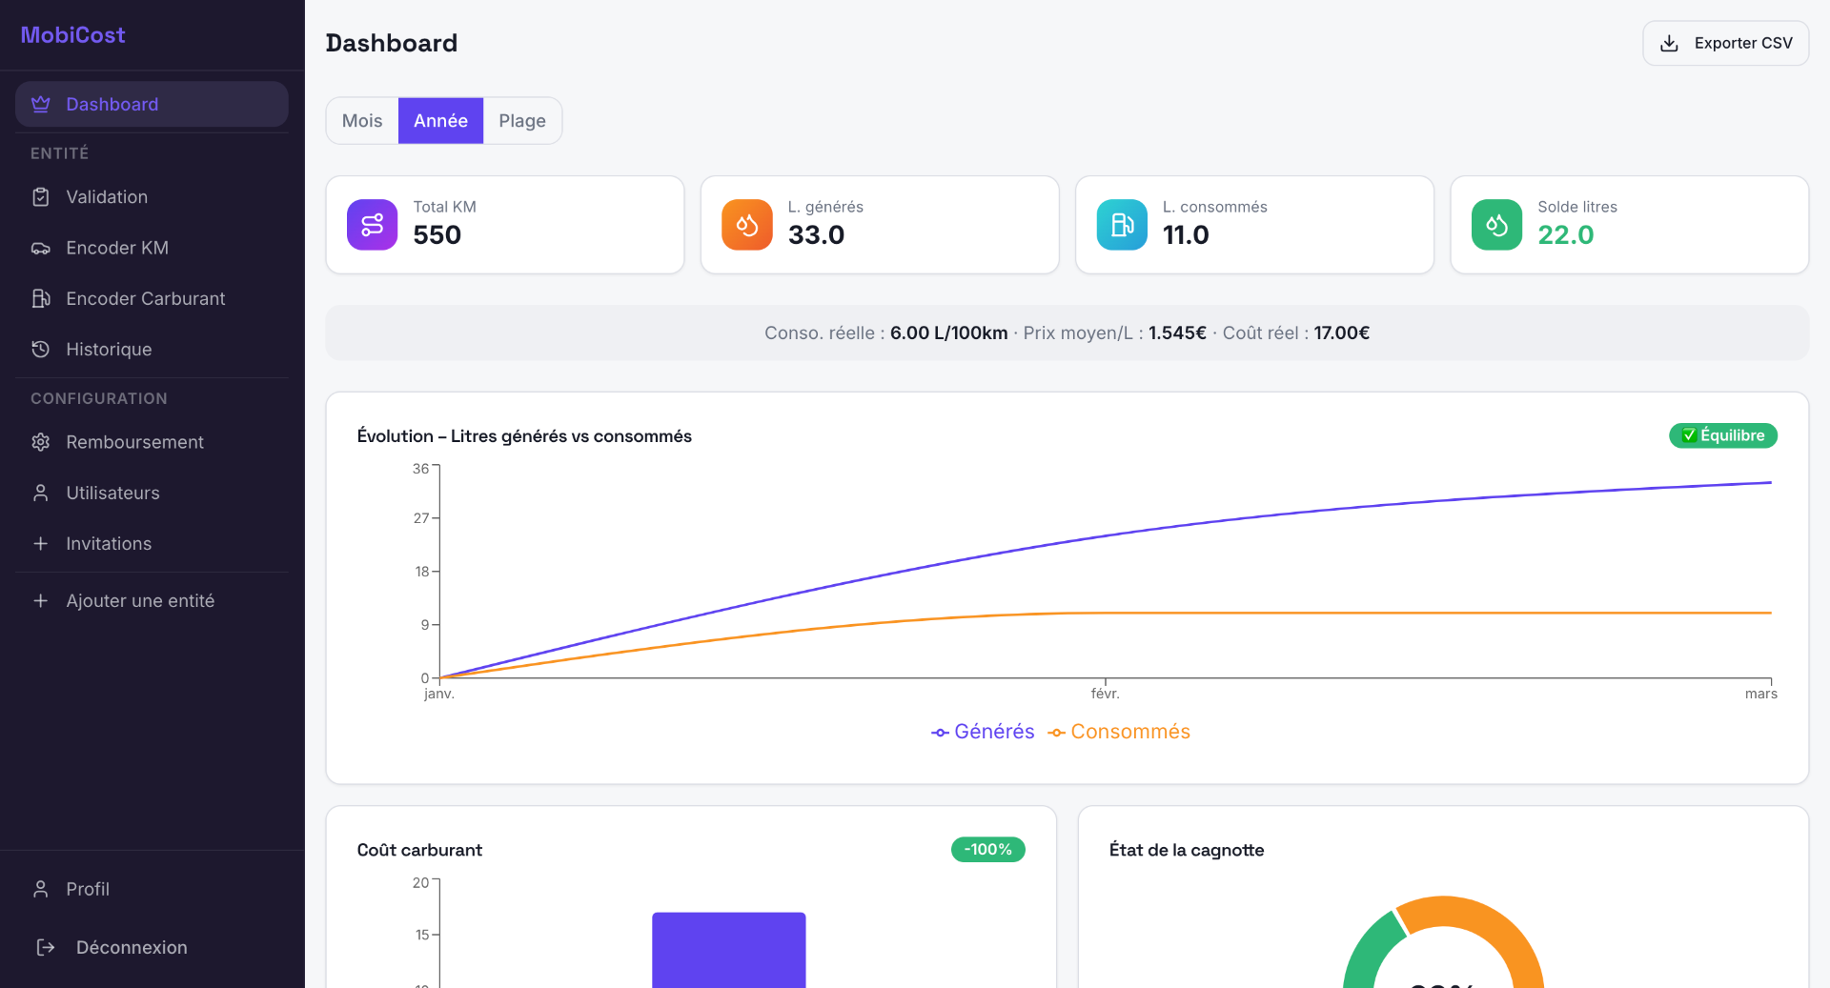Click the Exporter CSV button
Image resolution: width=1830 pixels, height=988 pixels.
tap(1725, 43)
